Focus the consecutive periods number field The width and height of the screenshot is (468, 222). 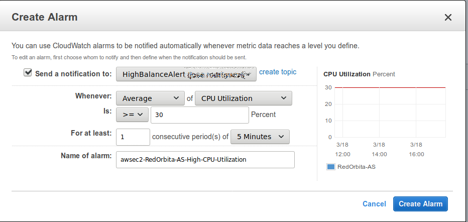click(133, 137)
